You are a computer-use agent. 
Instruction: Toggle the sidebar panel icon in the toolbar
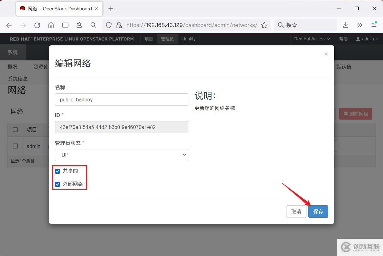65,25
